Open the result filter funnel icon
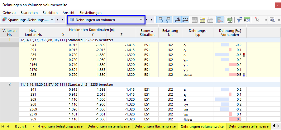This screenshot has width=281, height=130. (239, 20)
